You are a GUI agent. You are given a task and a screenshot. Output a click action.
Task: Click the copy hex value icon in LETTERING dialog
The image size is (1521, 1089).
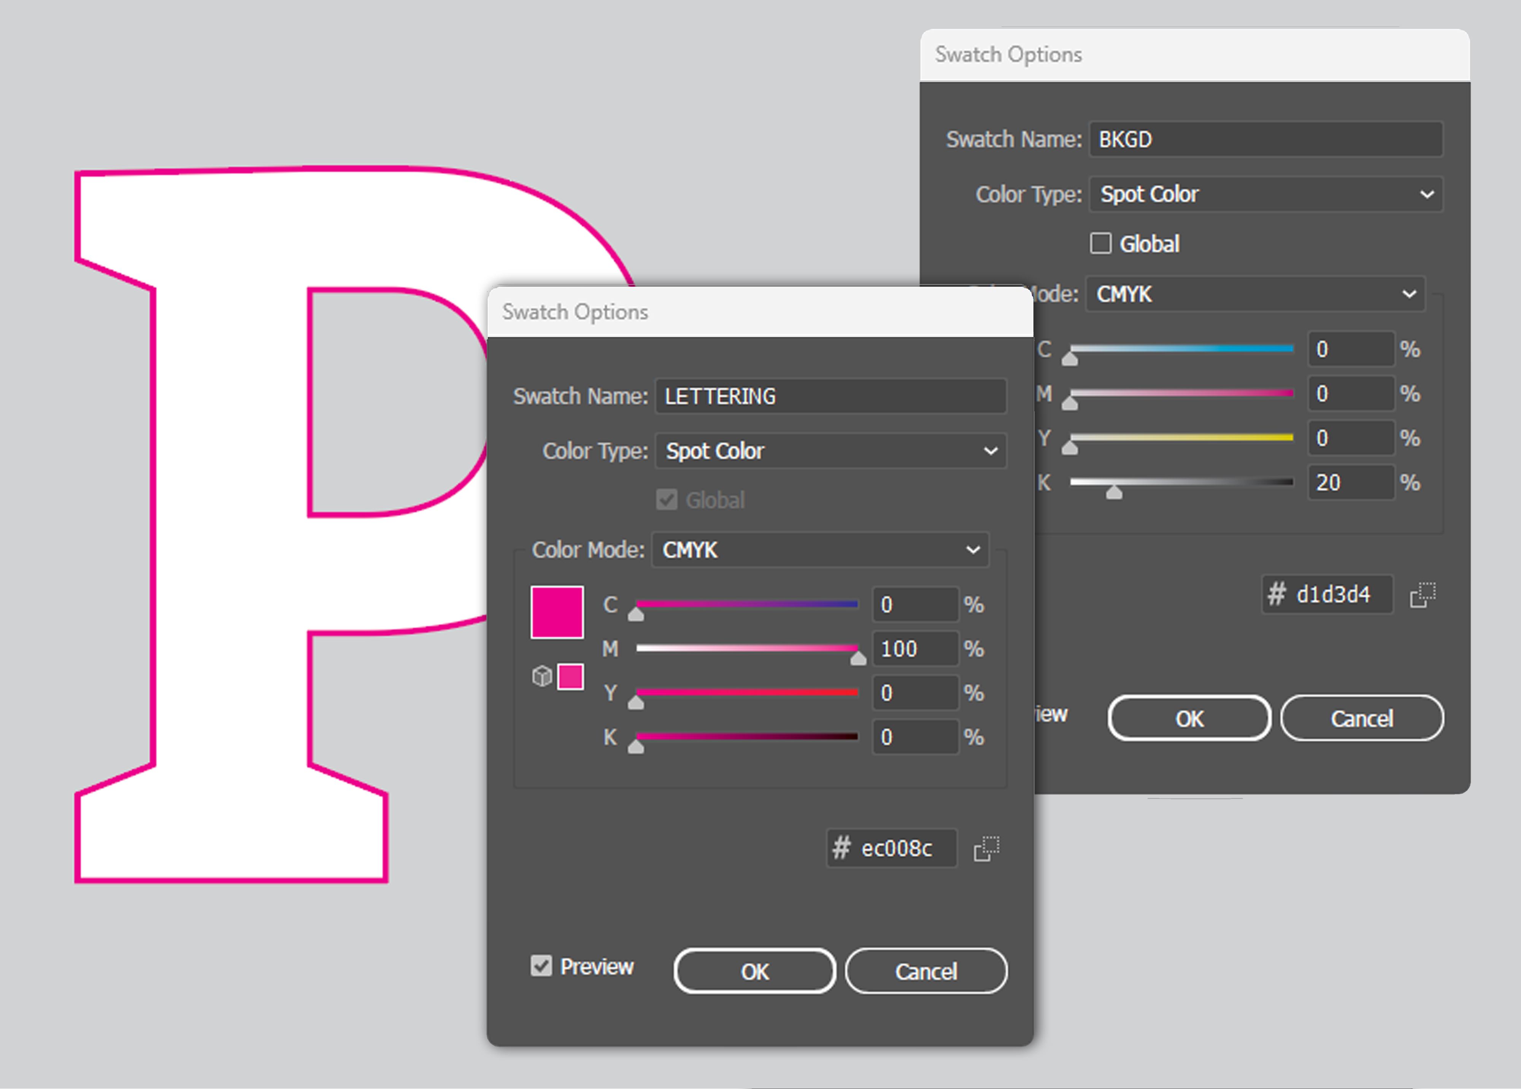point(986,848)
